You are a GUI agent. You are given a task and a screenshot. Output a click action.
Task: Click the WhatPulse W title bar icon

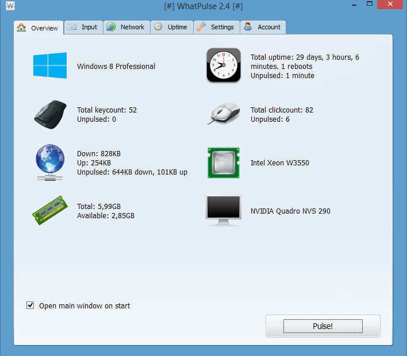coord(10,5)
